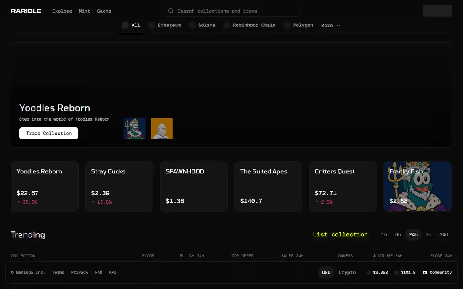The image size is (463, 289).
Task: Open the SPAWNHOOD collection card
Action: pos(194,186)
